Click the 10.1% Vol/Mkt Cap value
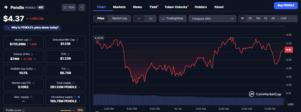301x112 pixels. tap(23, 73)
